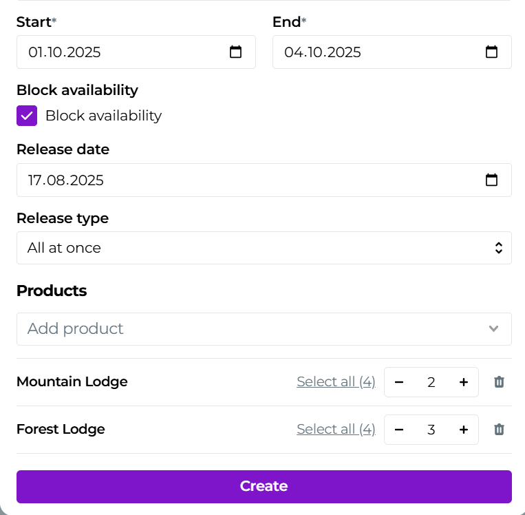Delete Mountain Lodge product row
The width and height of the screenshot is (525, 515).
point(500,382)
